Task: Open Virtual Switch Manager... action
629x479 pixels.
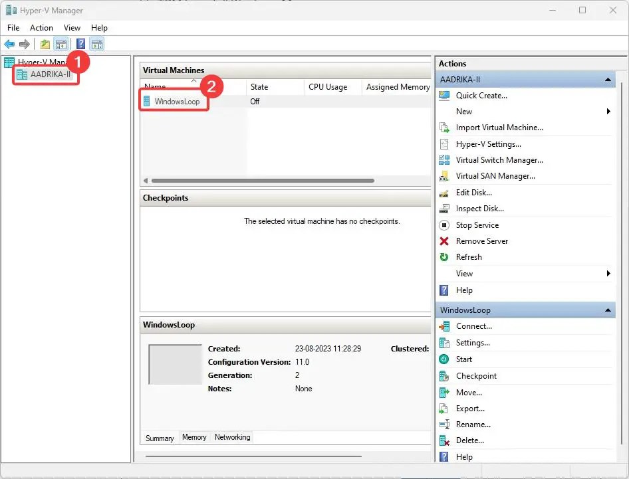Action: (499, 160)
